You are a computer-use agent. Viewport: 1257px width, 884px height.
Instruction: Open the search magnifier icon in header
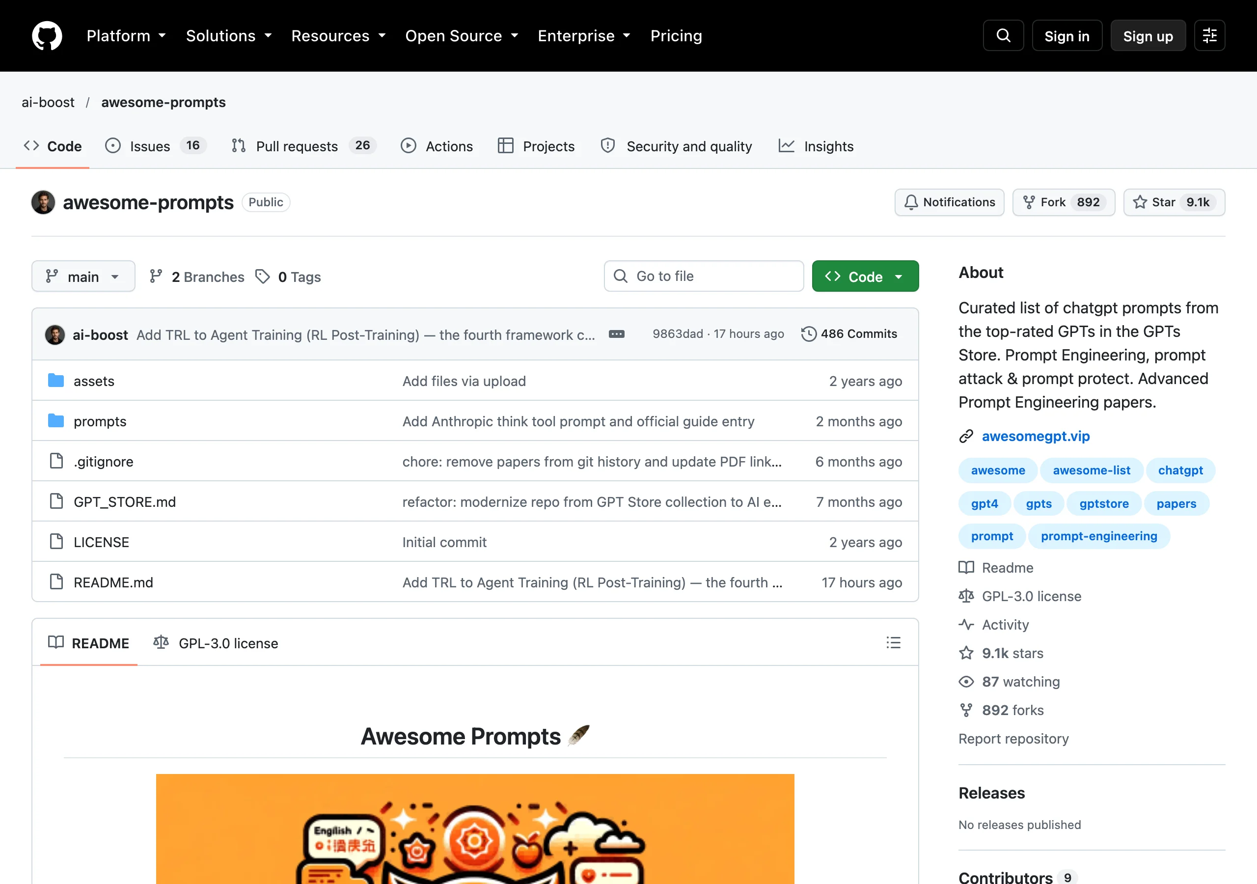click(x=1003, y=35)
